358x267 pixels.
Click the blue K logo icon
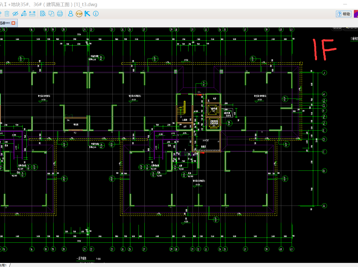click(x=87, y=14)
